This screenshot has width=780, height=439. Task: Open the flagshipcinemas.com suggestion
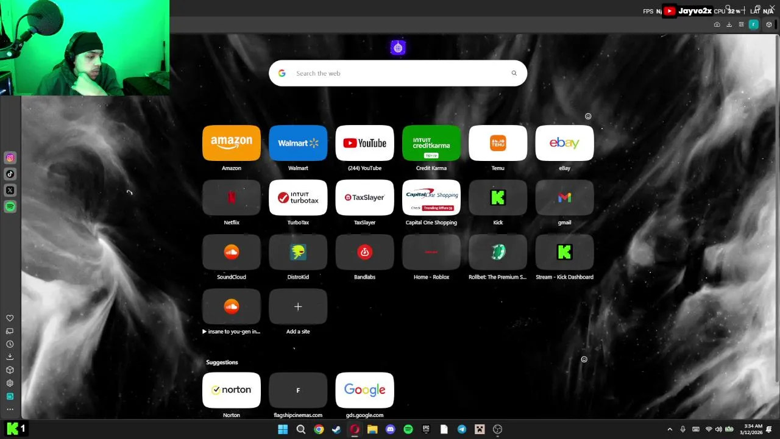click(298, 390)
